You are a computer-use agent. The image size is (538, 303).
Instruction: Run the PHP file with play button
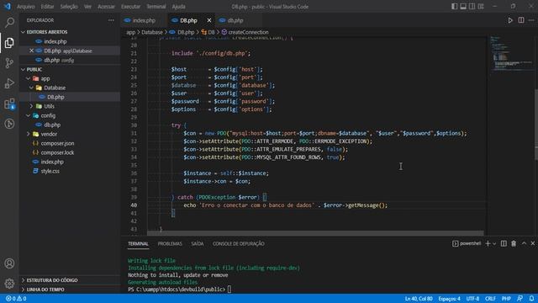tap(510, 20)
